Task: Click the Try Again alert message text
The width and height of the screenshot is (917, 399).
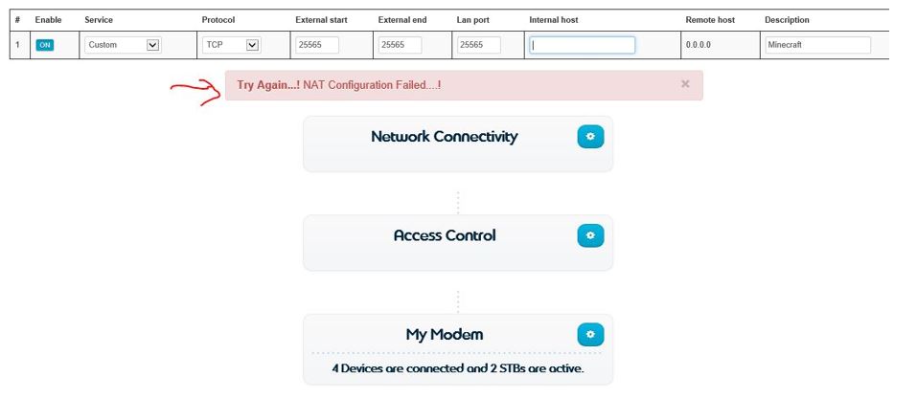Action: point(339,85)
